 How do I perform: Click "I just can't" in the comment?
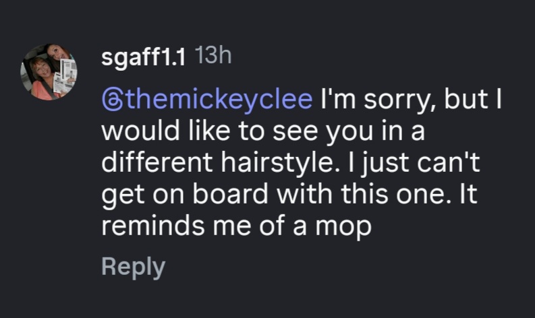click(414, 163)
